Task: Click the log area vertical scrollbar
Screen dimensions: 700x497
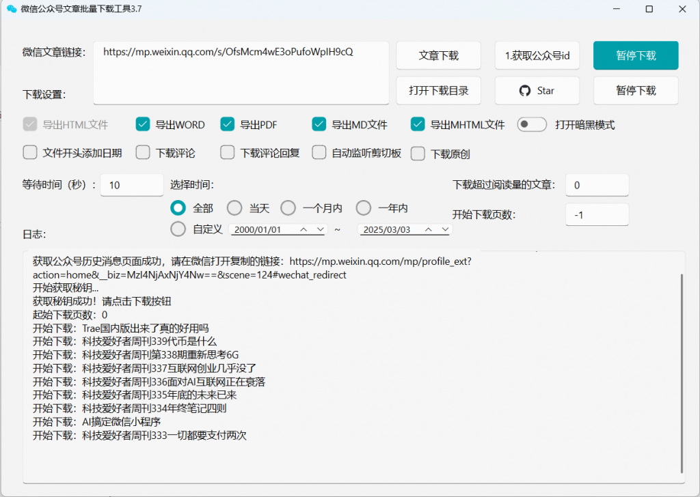Action: point(682,373)
